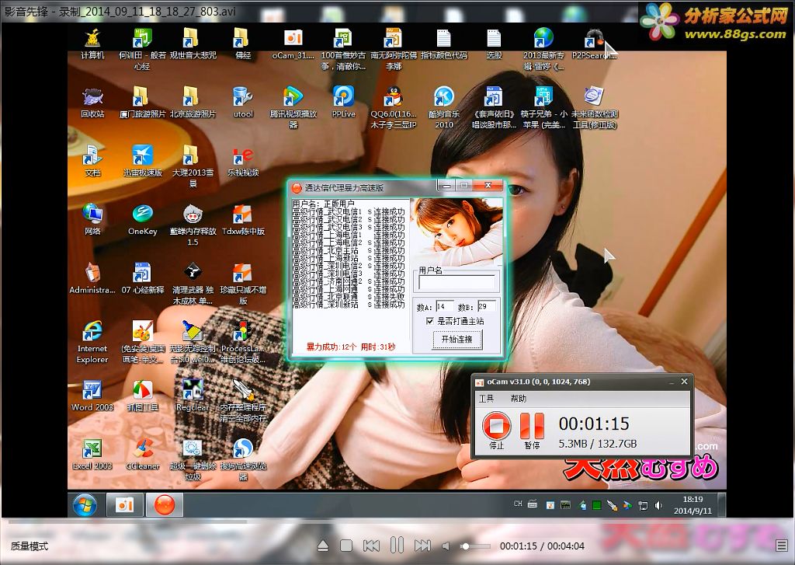Screen dimensions: 795x565
Task: Click the OneKey desktop icon
Action: click(x=143, y=219)
